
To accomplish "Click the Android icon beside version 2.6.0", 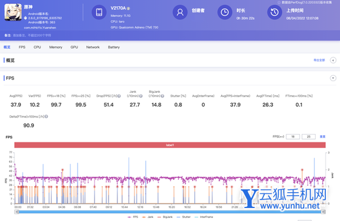I will (25, 18).
